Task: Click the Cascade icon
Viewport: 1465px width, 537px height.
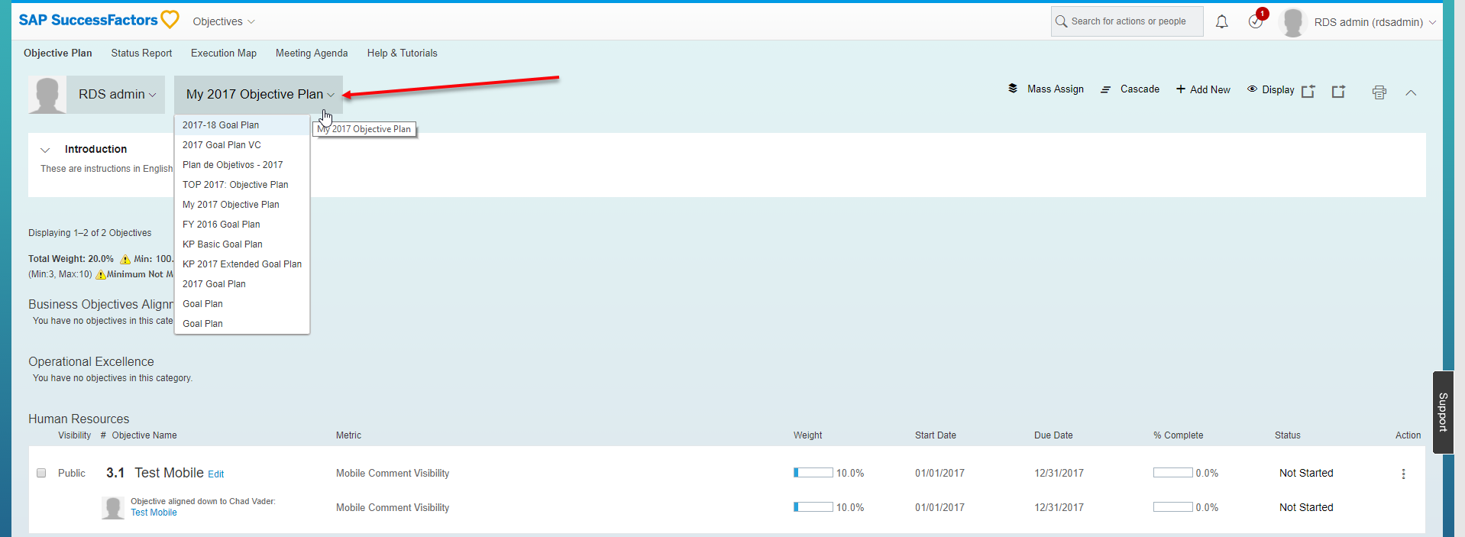Action: [x=1105, y=89]
